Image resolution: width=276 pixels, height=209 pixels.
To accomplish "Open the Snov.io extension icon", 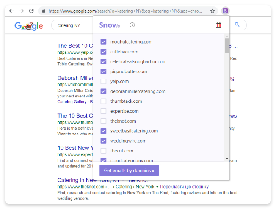I will pyautogui.click(x=226, y=11).
